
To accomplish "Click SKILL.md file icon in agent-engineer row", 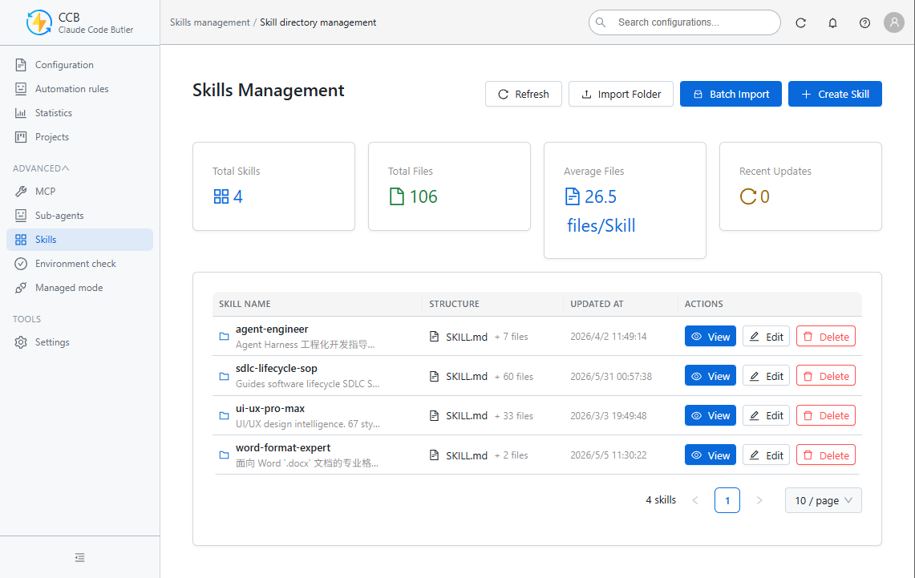I will (434, 337).
